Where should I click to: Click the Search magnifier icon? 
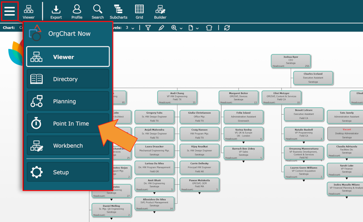97,11
